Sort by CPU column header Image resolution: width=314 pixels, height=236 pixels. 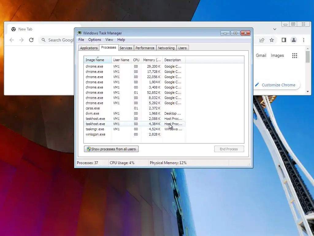[x=136, y=60]
